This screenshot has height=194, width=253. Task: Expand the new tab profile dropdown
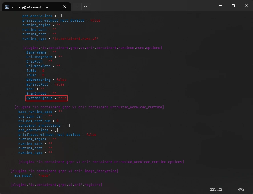85,7
